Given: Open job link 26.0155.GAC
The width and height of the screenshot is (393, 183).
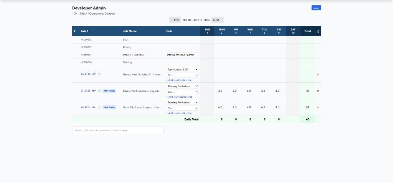Looking at the screenshot, I should [x=88, y=107].
